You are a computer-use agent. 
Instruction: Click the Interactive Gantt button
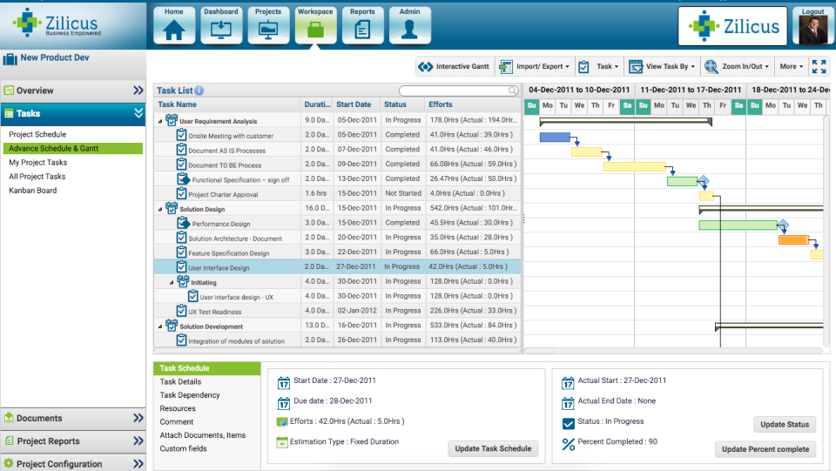click(x=454, y=66)
